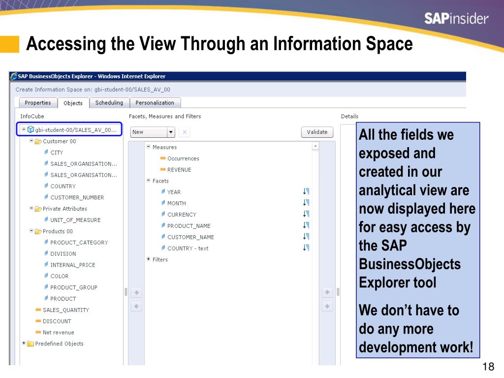The height and width of the screenshot is (378, 504).
Task: Click the CITY dimension icon
Action: tap(46, 152)
